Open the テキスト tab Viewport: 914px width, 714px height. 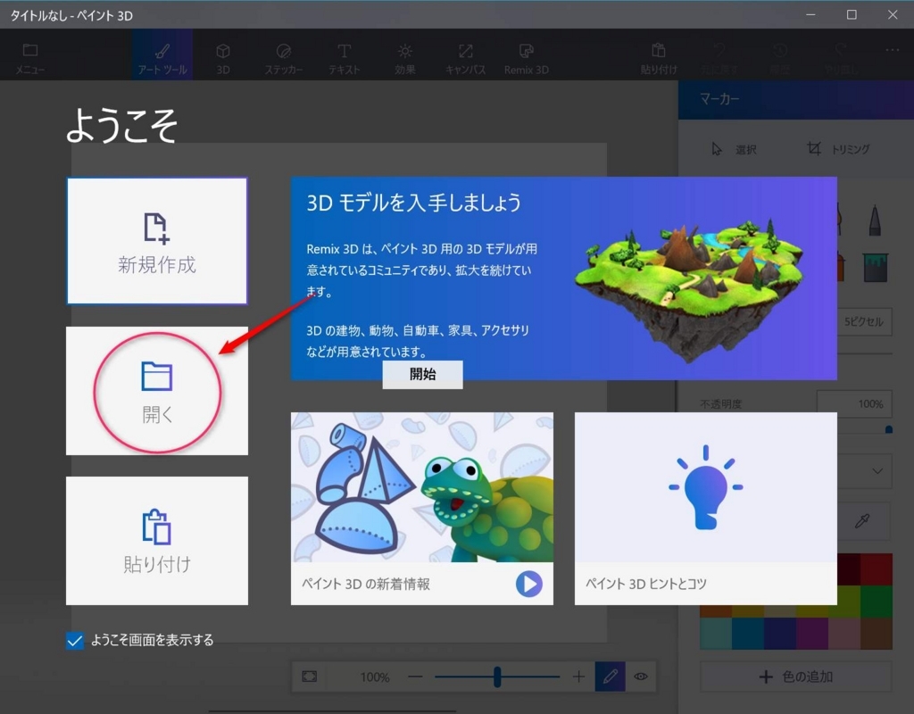(x=344, y=58)
